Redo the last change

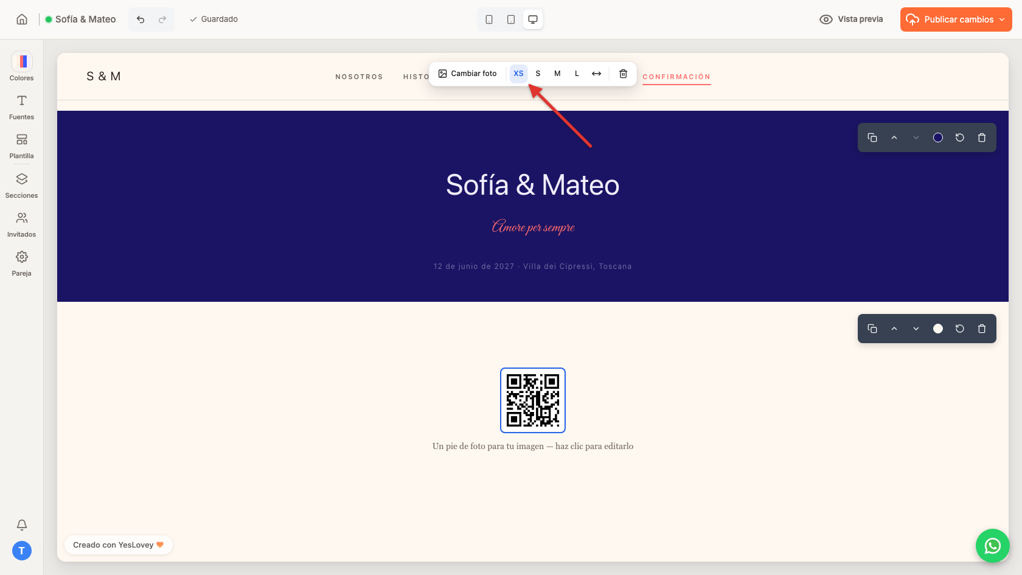coord(162,19)
